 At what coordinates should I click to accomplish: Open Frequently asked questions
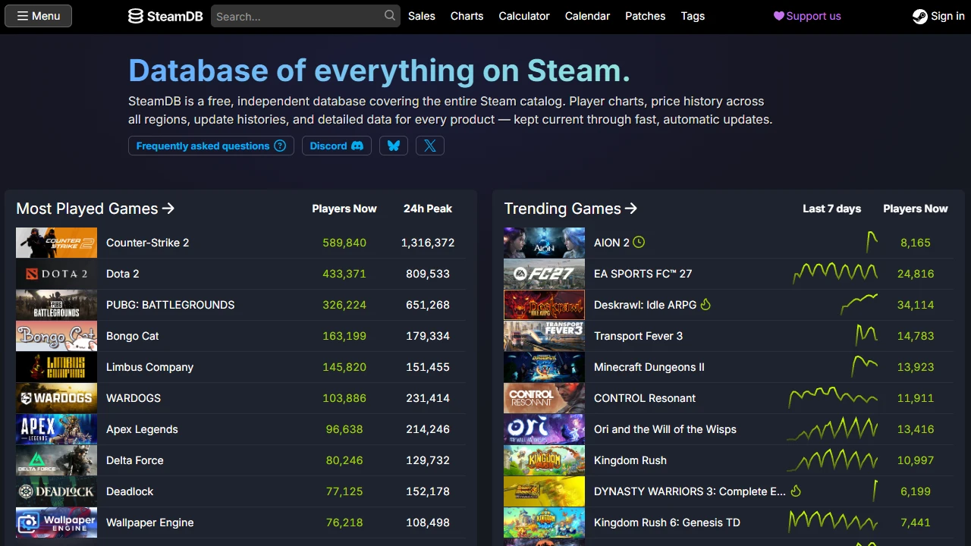211,146
